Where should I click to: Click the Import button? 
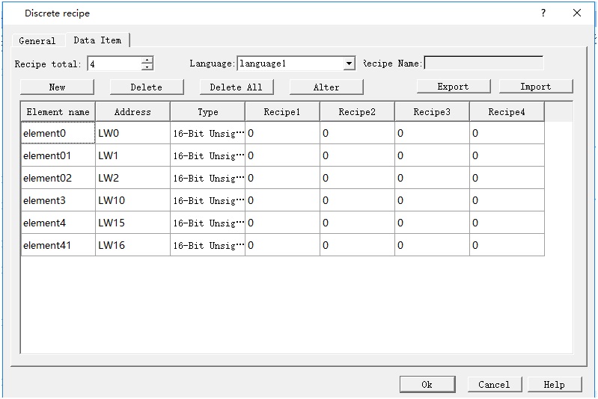[536, 87]
